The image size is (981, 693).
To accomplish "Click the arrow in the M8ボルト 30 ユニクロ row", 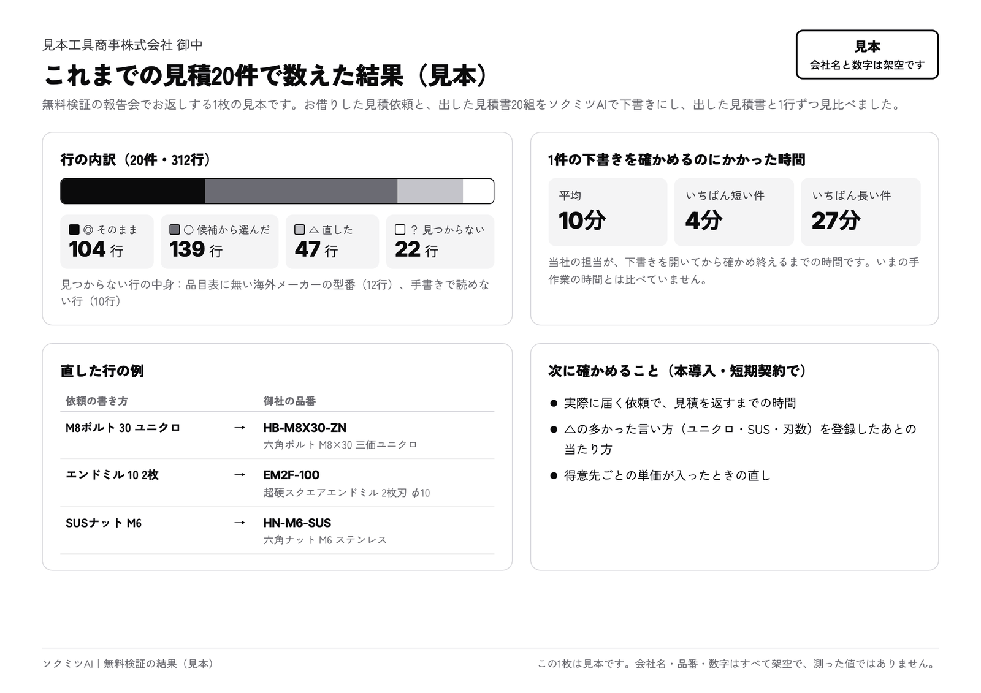I will (240, 428).
